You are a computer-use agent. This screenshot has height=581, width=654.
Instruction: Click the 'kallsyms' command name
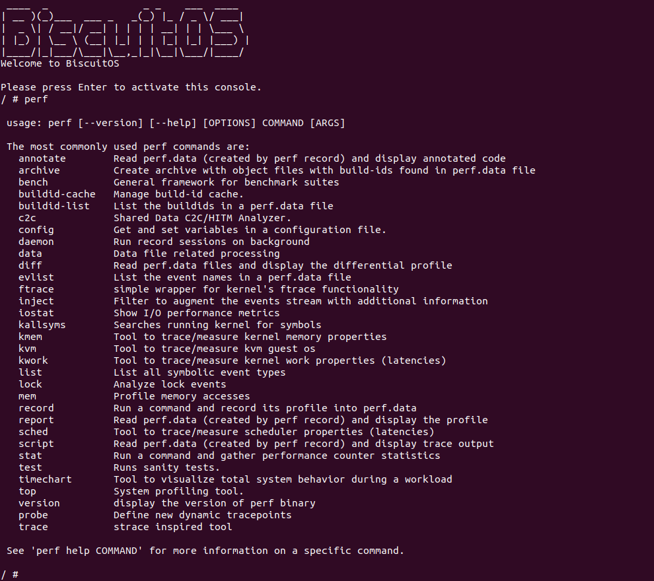point(42,325)
